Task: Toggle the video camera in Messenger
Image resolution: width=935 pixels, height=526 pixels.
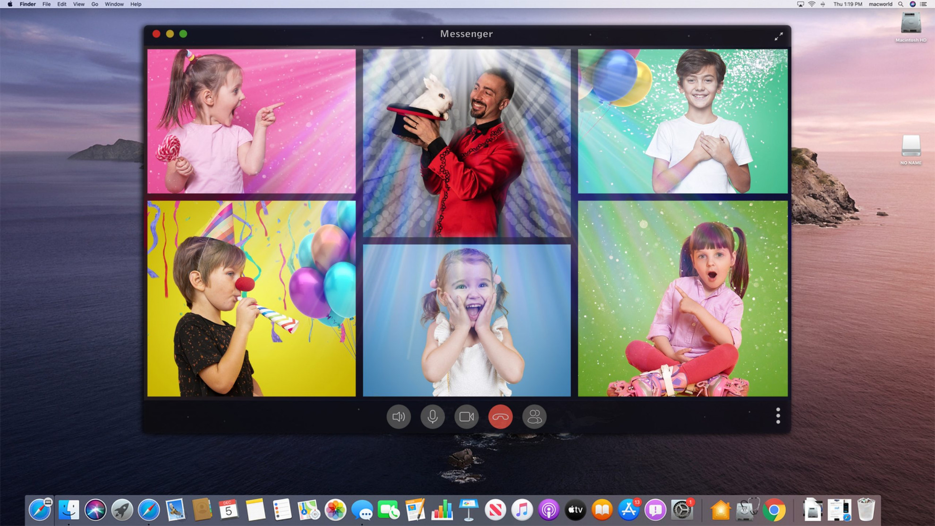Action: click(x=467, y=416)
